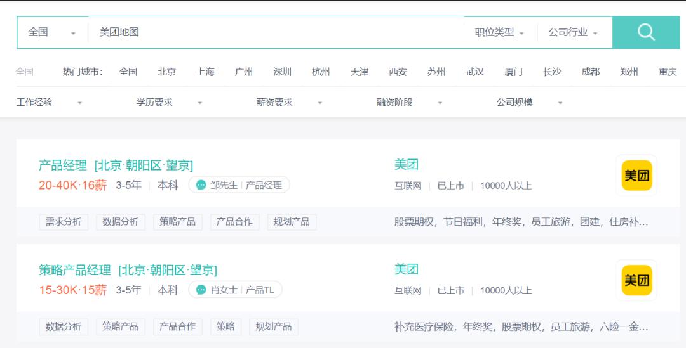Screen dimensions: 686x348
Task: Select the city 天津
Action: click(359, 72)
